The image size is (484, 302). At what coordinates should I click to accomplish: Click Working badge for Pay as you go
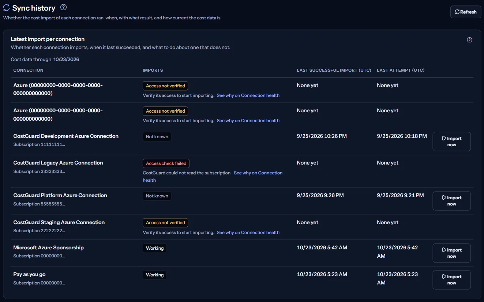[x=155, y=275]
